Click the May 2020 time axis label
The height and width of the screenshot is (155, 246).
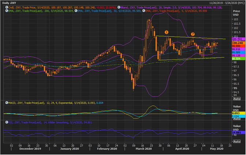pos(217,149)
